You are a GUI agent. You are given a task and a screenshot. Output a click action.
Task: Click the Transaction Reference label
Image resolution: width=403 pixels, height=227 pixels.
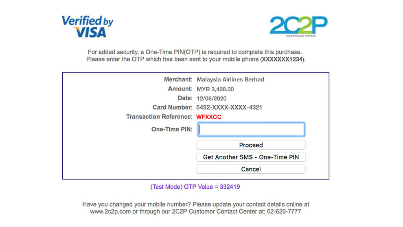tap(159, 117)
